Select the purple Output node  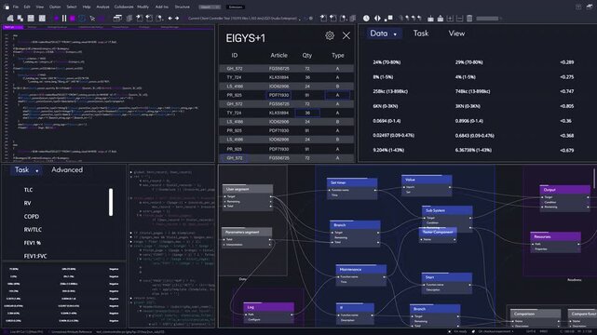point(565,197)
